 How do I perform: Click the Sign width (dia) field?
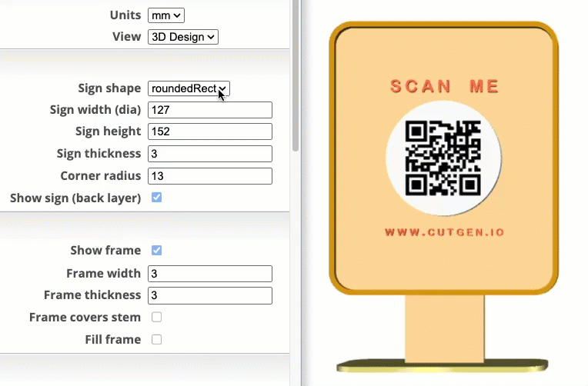click(210, 110)
